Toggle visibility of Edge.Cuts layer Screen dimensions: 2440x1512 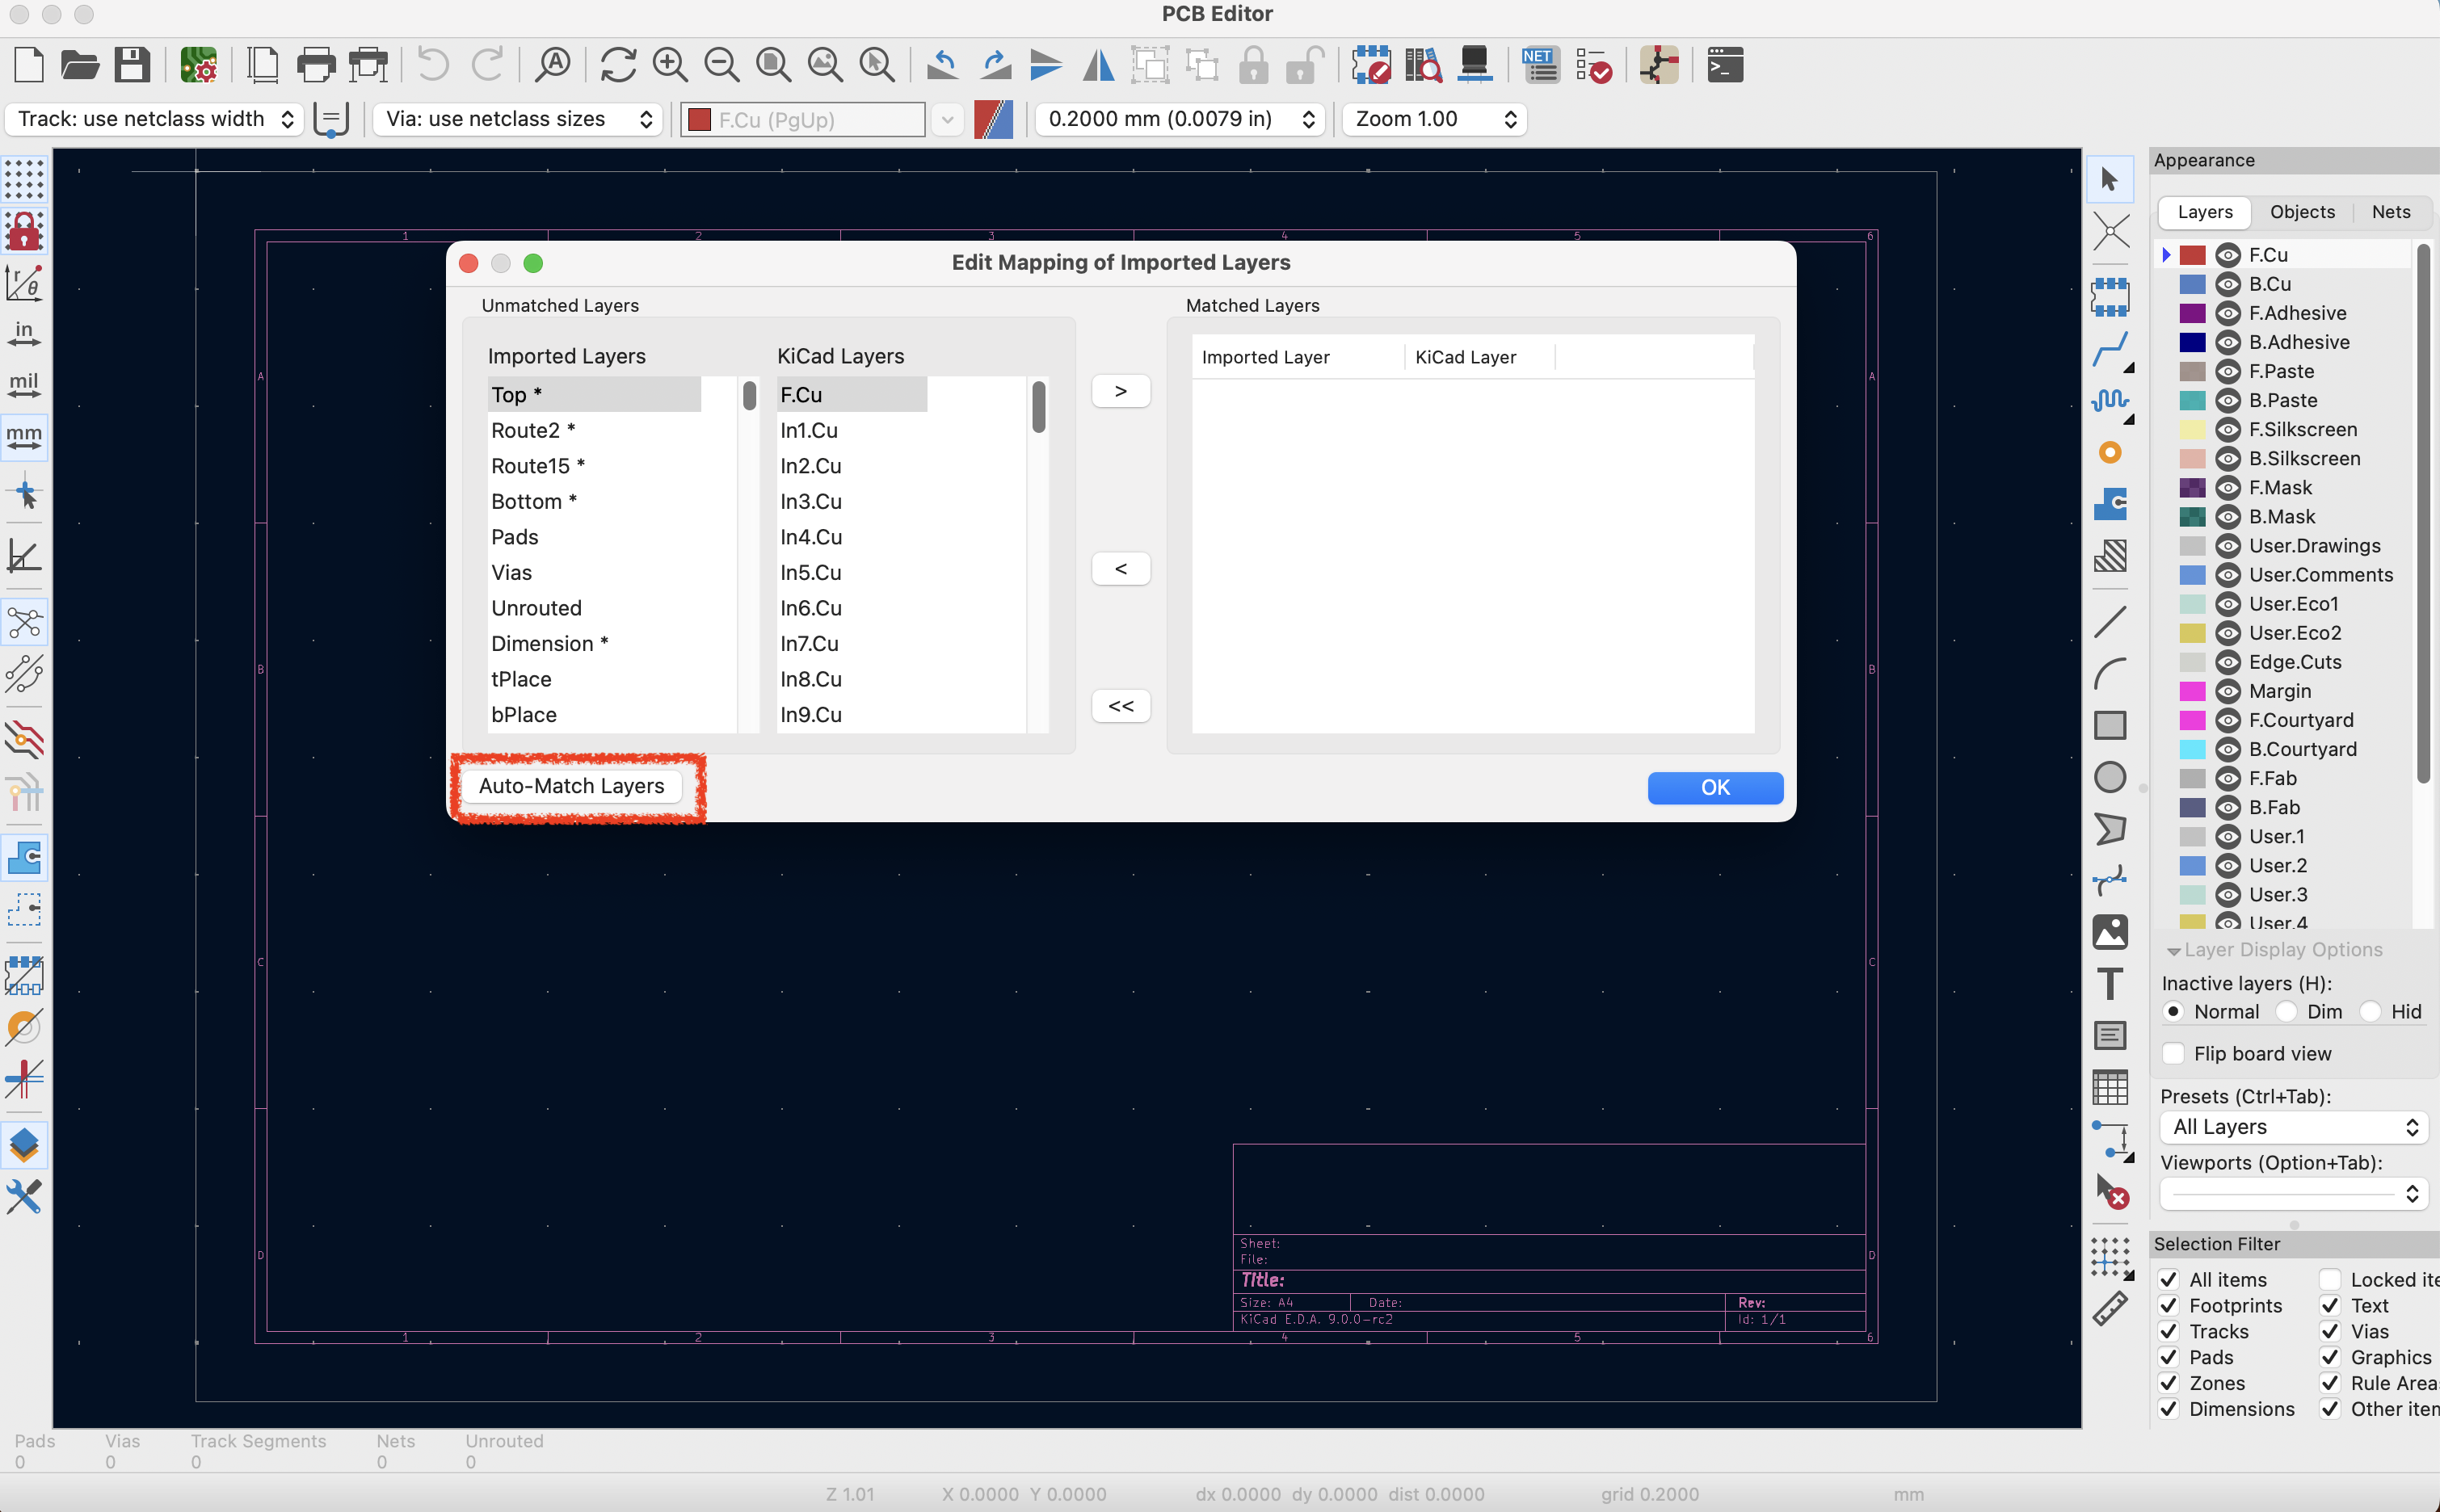[x=2227, y=662]
